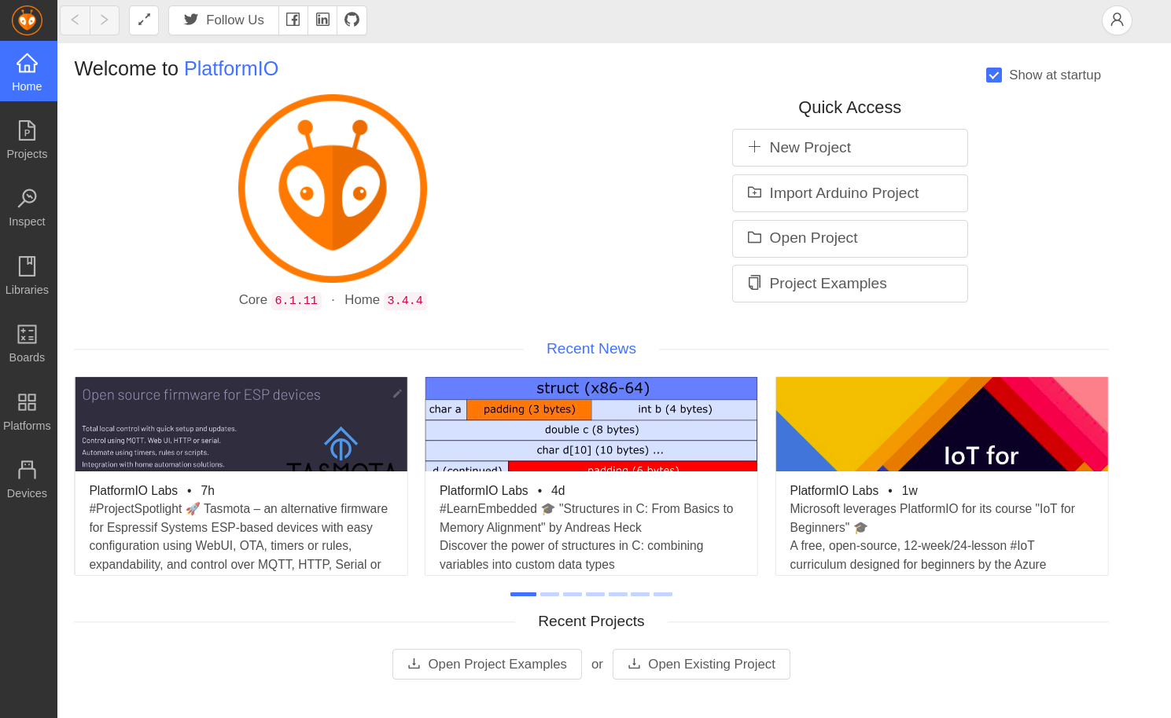1171x718 pixels.
Task: Click Core version 6.1.11 label
Action: coord(296,300)
